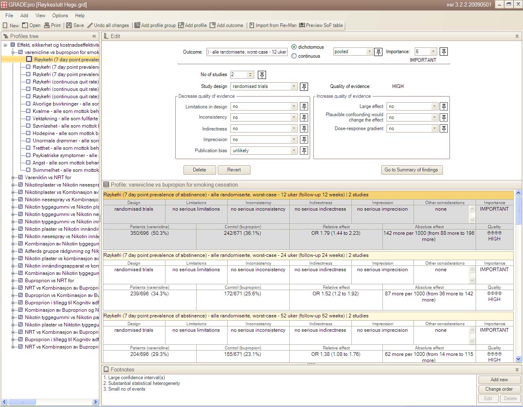Select the continuous radio button
This screenshot has height=407, width=523.
point(294,56)
